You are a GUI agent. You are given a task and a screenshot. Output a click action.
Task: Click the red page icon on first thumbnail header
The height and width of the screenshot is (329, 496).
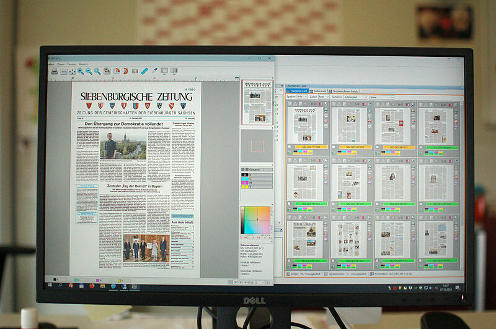[320, 103]
